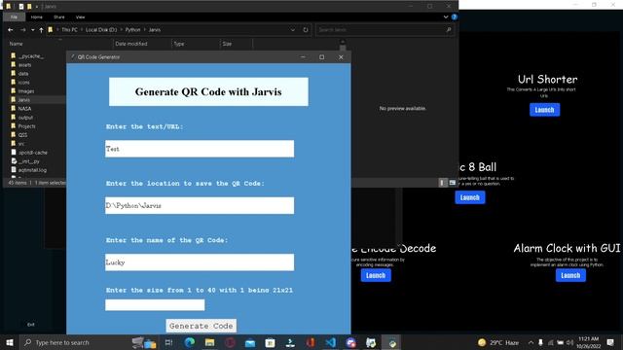Open the quick access toolbar dropdown
This screenshot has width=623, height=350.
[37, 7]
